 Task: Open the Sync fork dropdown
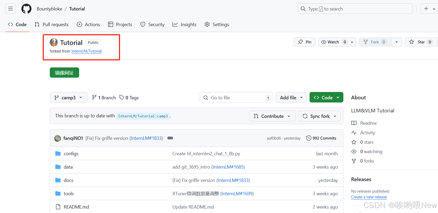[319, 116]
